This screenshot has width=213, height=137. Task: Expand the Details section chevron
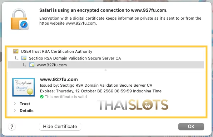point(15,110)
